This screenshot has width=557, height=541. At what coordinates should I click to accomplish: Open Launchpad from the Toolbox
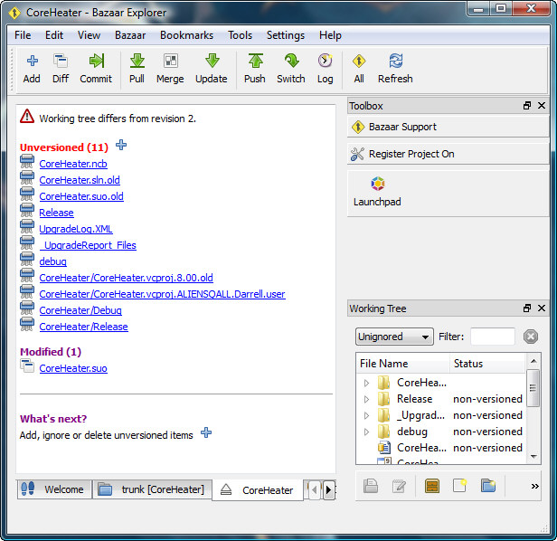[x=377, y=191]
